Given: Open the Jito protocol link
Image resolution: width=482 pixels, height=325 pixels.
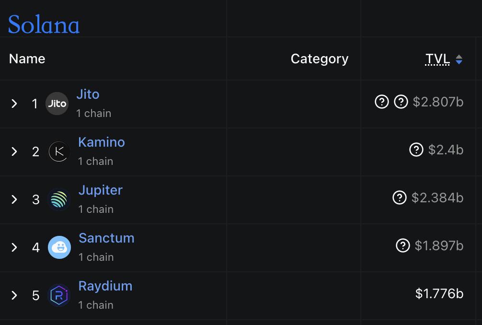Looking at the screenshot, I should 88,94.
